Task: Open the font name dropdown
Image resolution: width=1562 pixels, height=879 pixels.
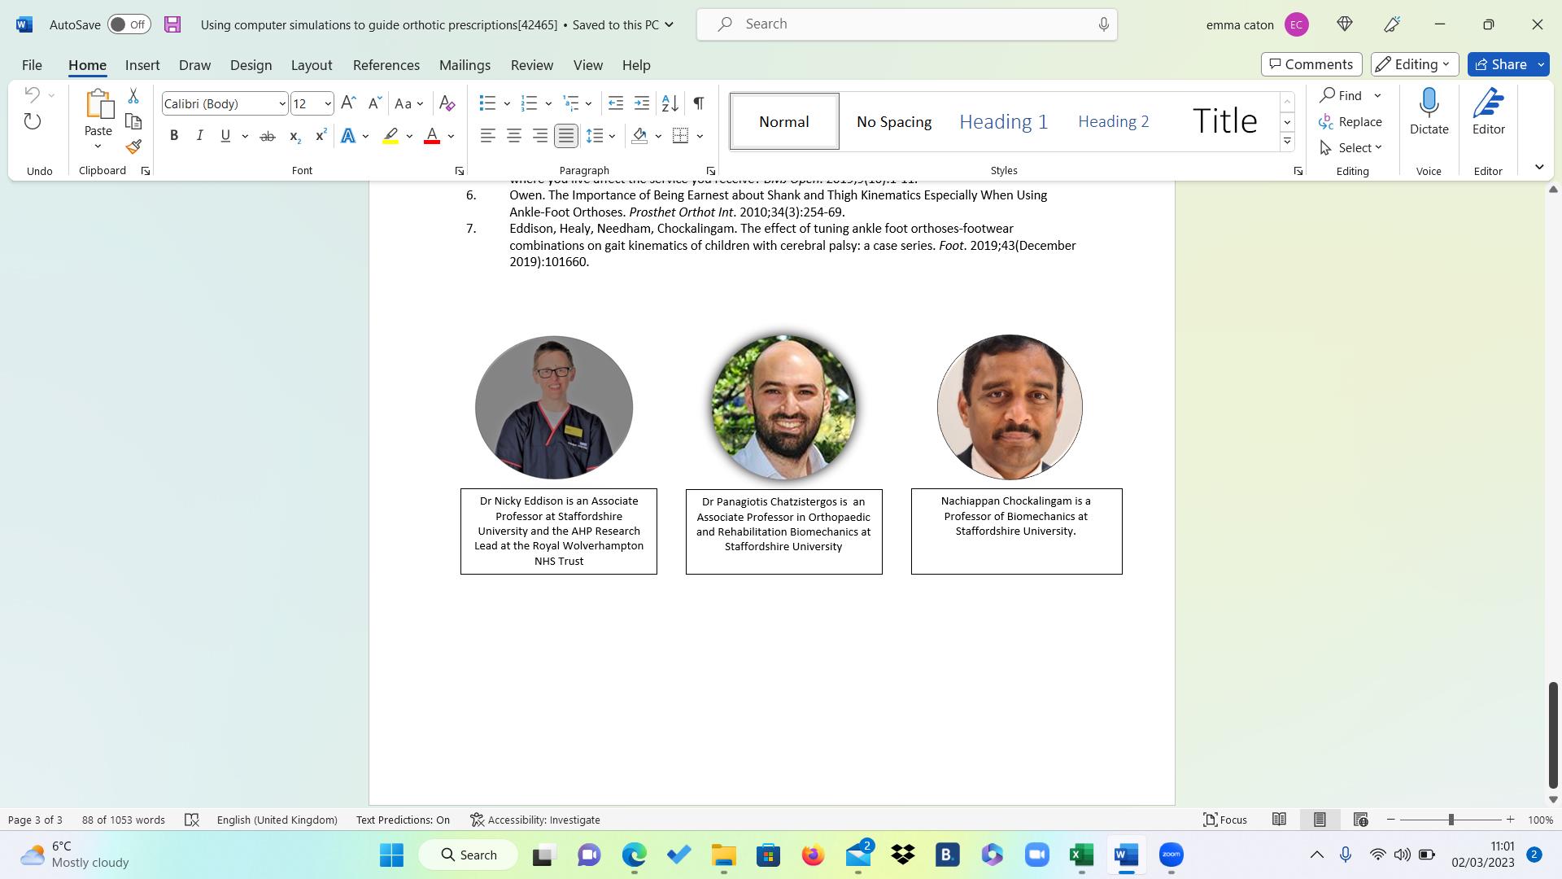Action: click(281, 103)
